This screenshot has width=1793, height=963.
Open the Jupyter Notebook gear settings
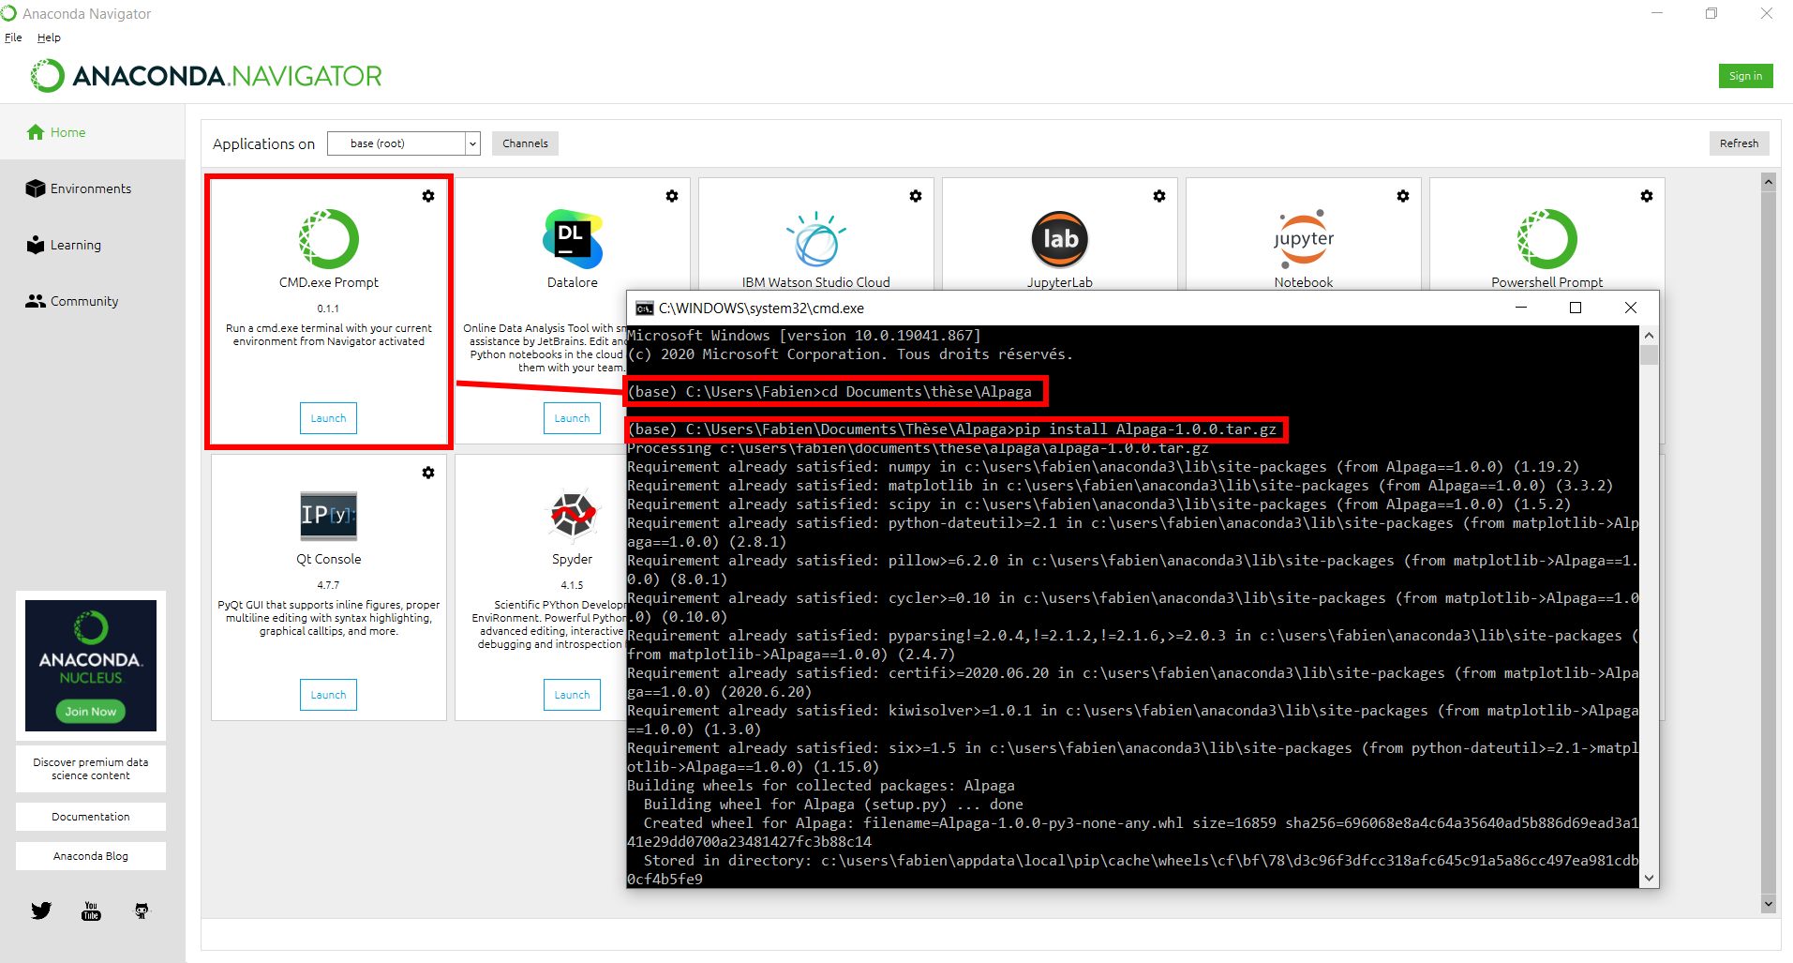click(1403, 196)
